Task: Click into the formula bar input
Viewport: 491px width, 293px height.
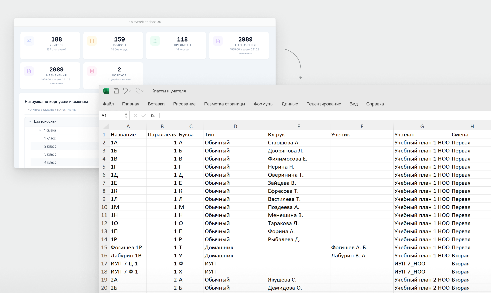Action: (325, 116)
